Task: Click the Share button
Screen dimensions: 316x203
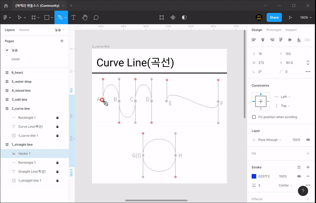Action: pos(274,17)
